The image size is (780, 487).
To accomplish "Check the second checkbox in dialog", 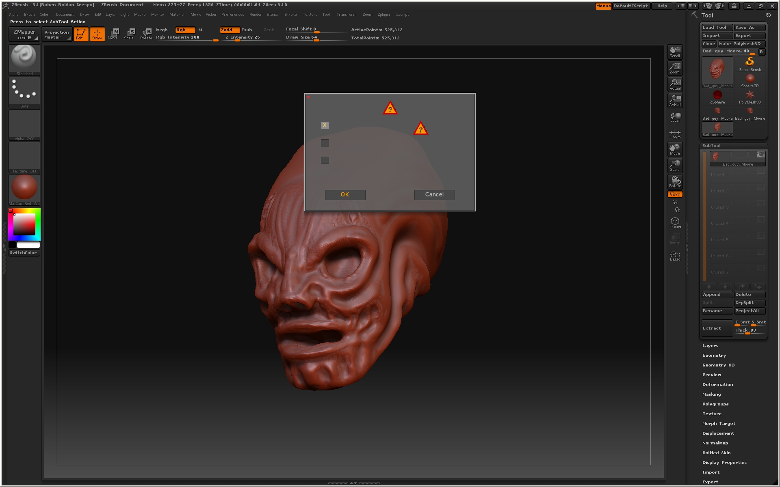I will (325, 143).
